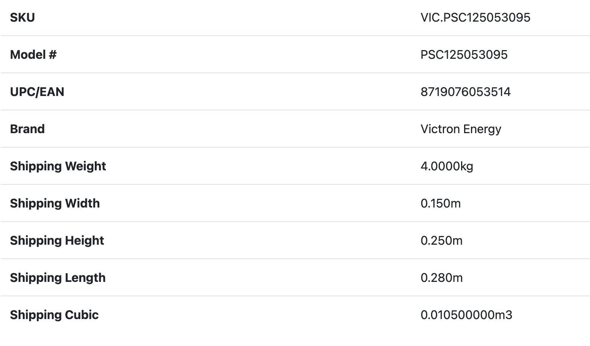Click the Shipping Weight label
This screenshot has height=346, width=590.
click(x=58, y=166)
